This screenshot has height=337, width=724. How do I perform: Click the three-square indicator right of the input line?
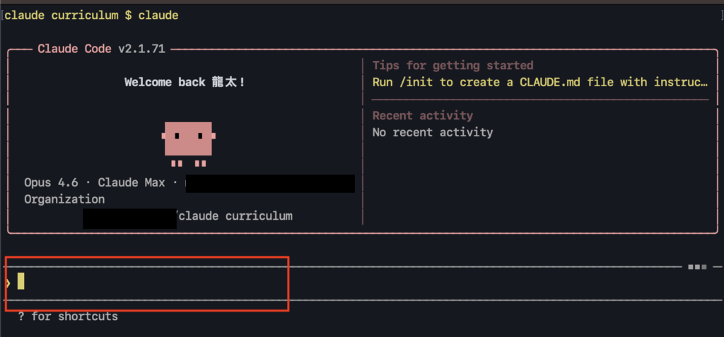click(697, 266)
